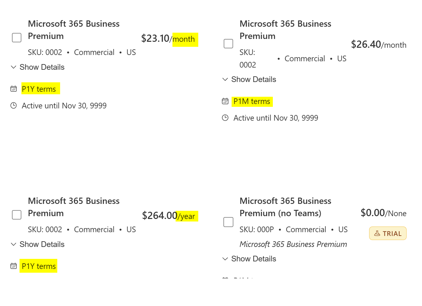Screen dimensions: 422x306
Task: Expand Show Details for $26.40/month plan
Action: pos(249,79)
